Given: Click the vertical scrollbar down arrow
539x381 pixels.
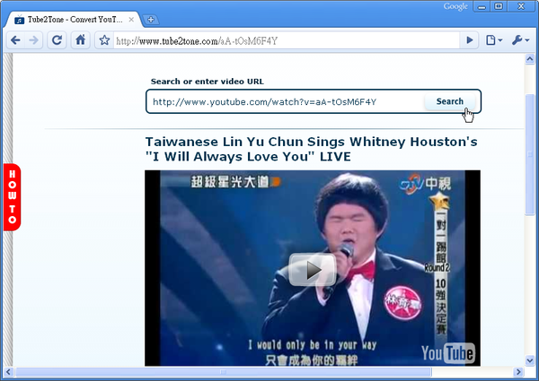Looking at the screenshot, I should pyautogui.click(x=530, y=360).
